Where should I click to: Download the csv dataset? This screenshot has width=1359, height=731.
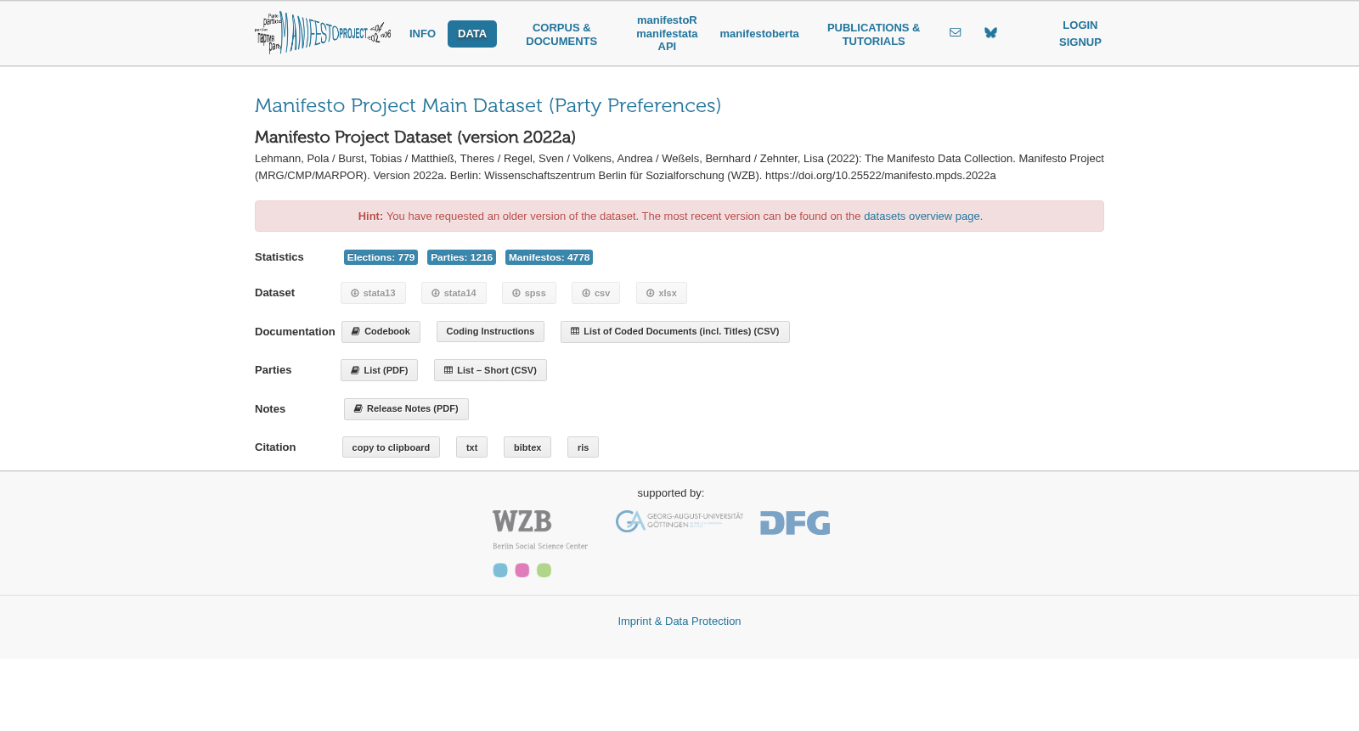point(595,293)
